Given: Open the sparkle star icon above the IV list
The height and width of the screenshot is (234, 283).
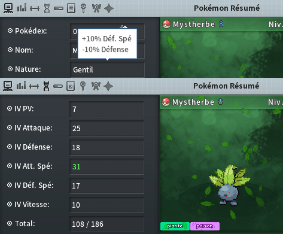Looking at the screenshot, I should (x=108, y=86).
